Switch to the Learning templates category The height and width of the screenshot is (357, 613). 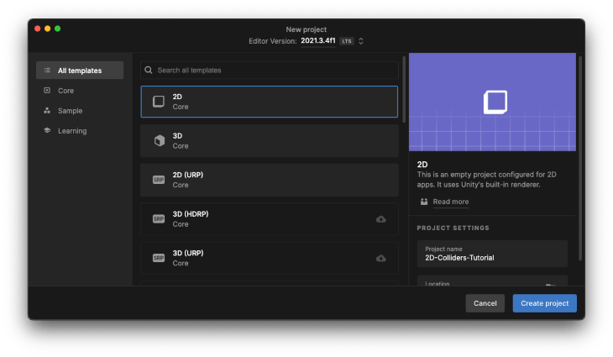[71, 131]
